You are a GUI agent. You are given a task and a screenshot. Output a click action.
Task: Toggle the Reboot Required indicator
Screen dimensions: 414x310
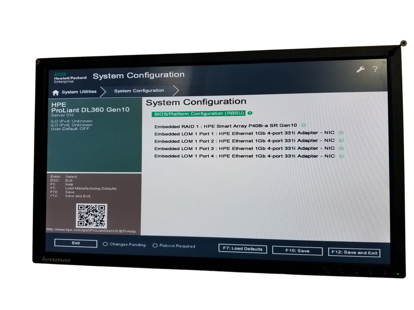coord(155,245)
